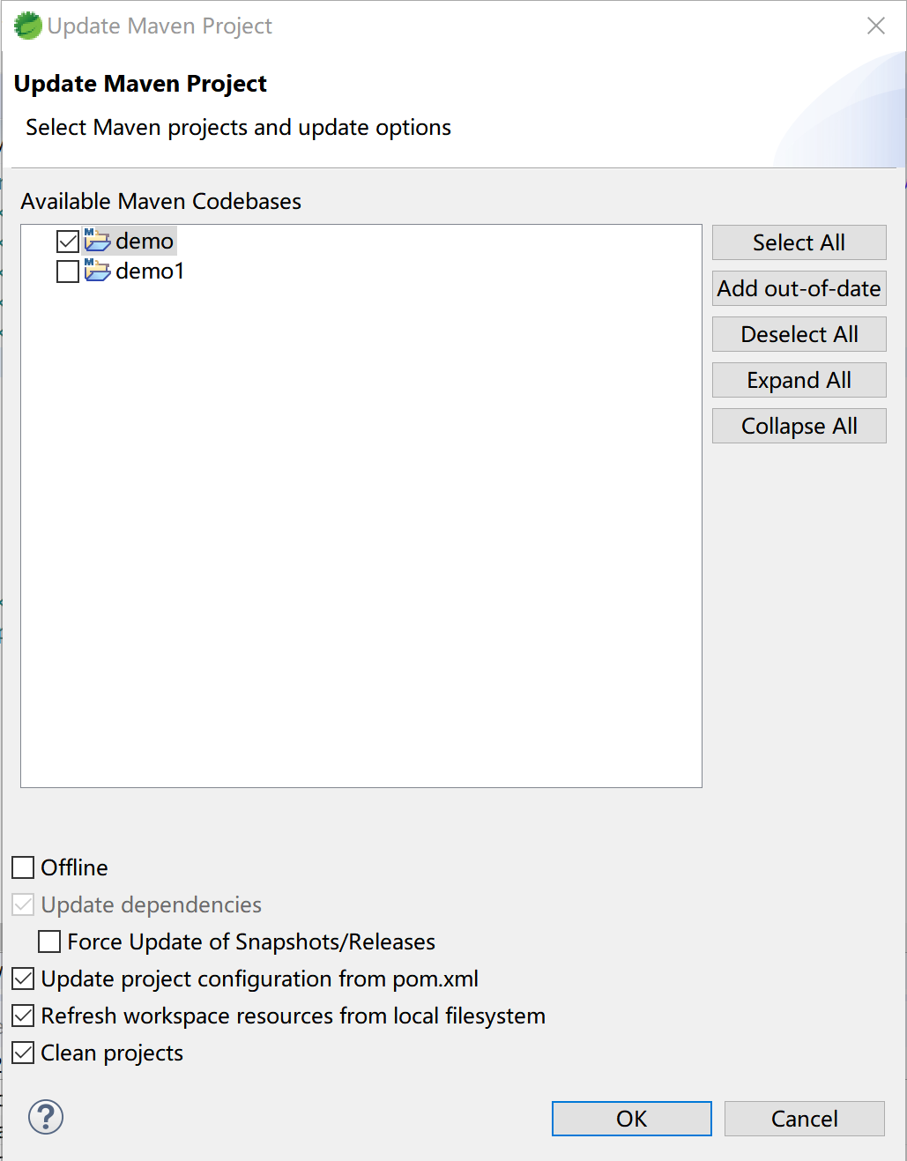Click the help question mark icon

click(46, 1117)
